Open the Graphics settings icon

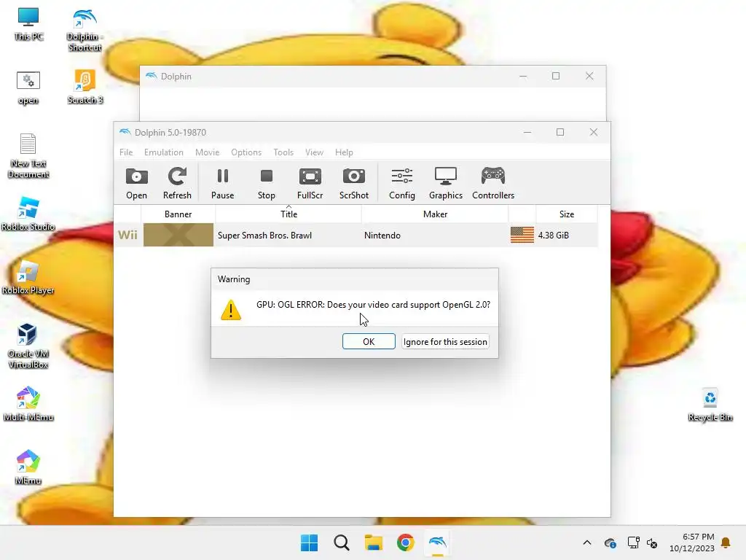446,183
